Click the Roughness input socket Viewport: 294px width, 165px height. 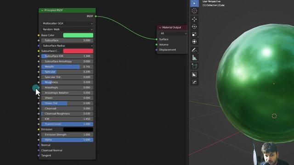pos(39,82)
